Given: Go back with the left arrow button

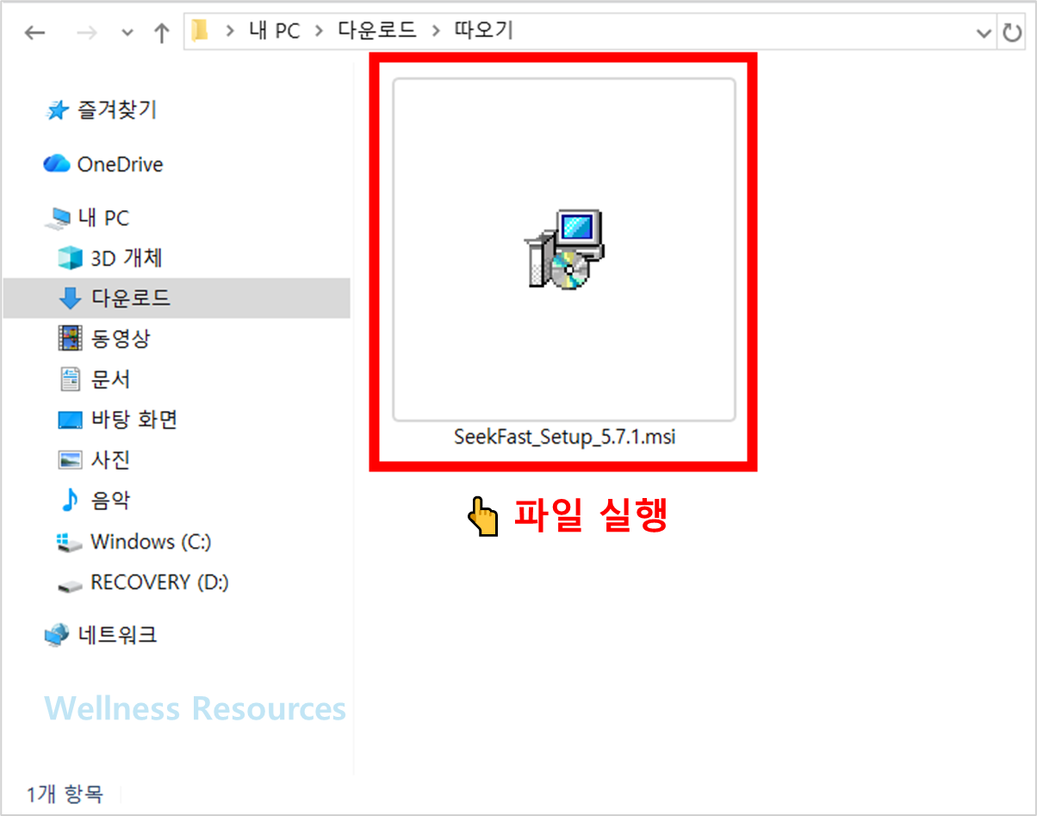Looking at the screenshot, I should [34, 33].
